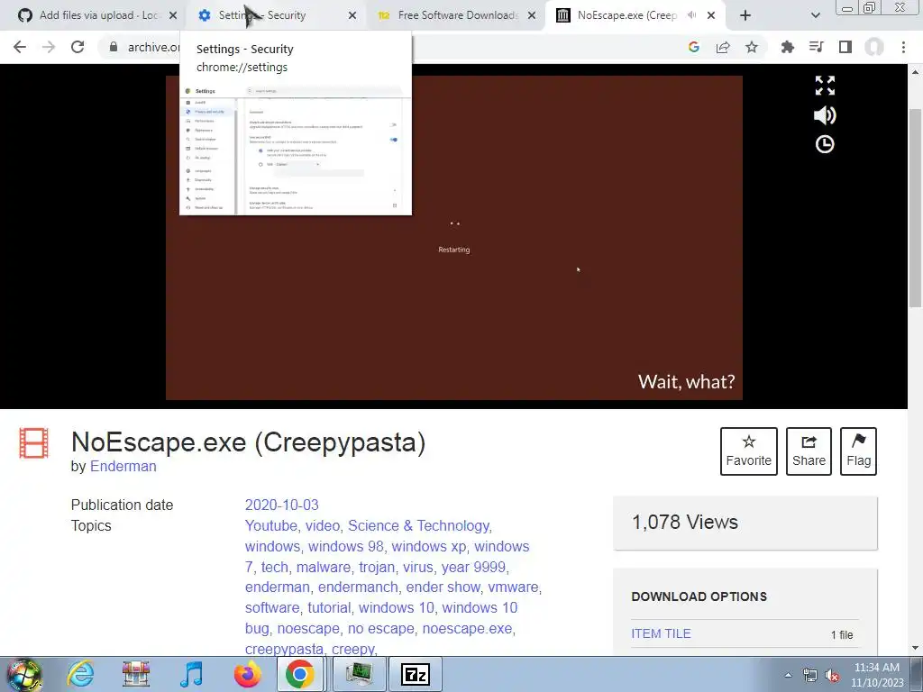Open the 2020-10-03 publication date link
Image resolution: width=923 pixels, height=692 pixels.
point(281,505)
